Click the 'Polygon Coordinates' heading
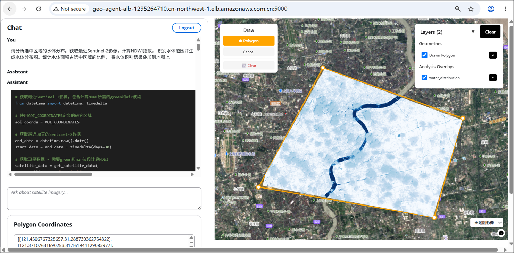Viewport: 514px width, 253px height. [43, 225]
